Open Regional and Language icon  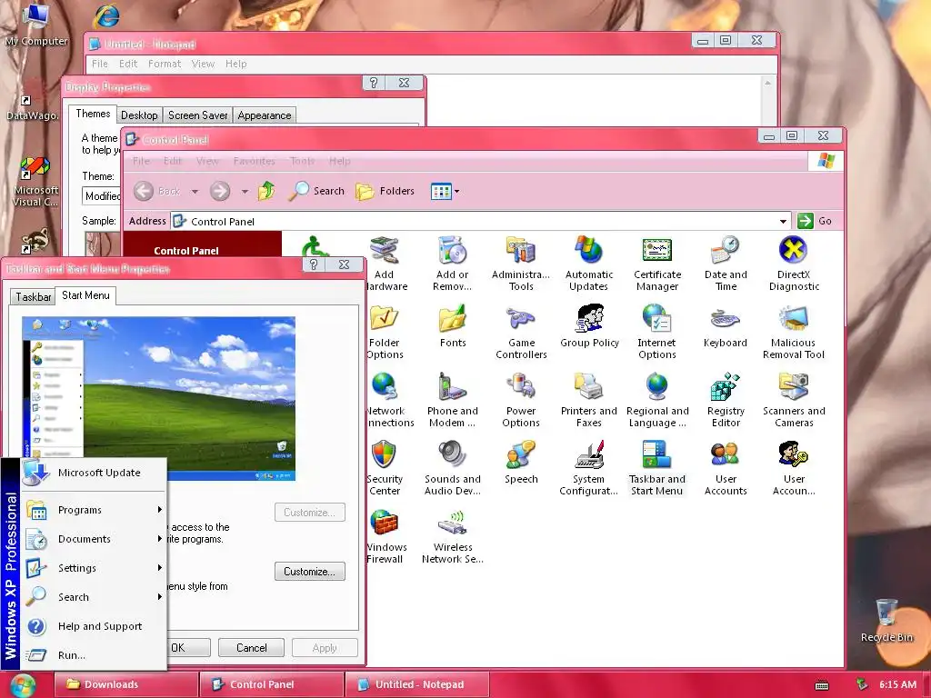[x=657, y=400]
